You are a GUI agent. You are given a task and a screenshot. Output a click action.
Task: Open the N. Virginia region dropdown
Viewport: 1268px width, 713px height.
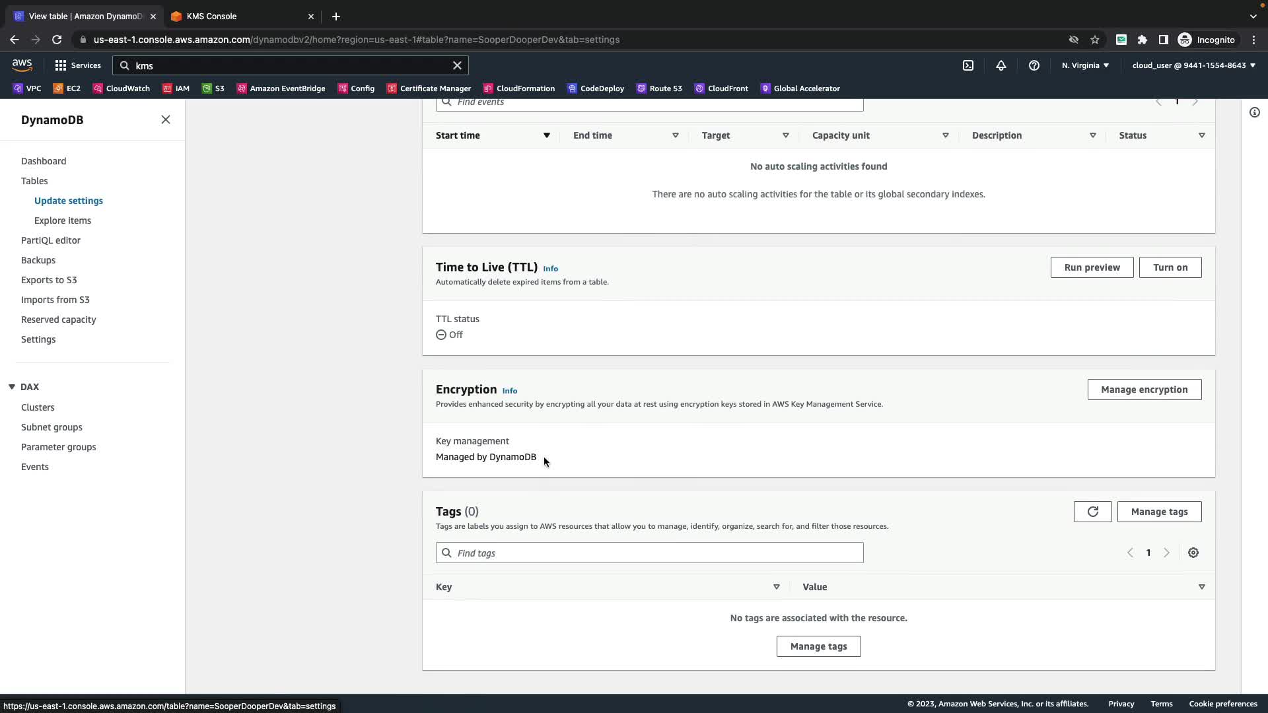pyautogui.click(x=1085, y=65)
